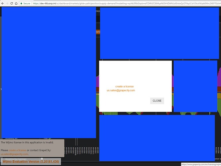Screen dimensions: 221x166
Task: Select the orange tab above the chart
Action: coord(98,32)
